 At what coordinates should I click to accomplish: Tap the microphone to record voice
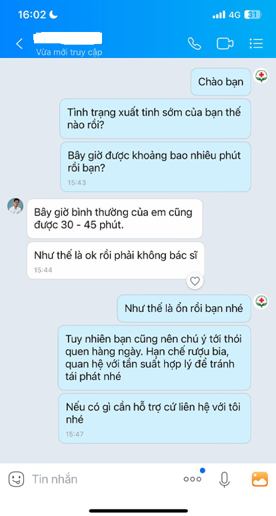point(224,479)
